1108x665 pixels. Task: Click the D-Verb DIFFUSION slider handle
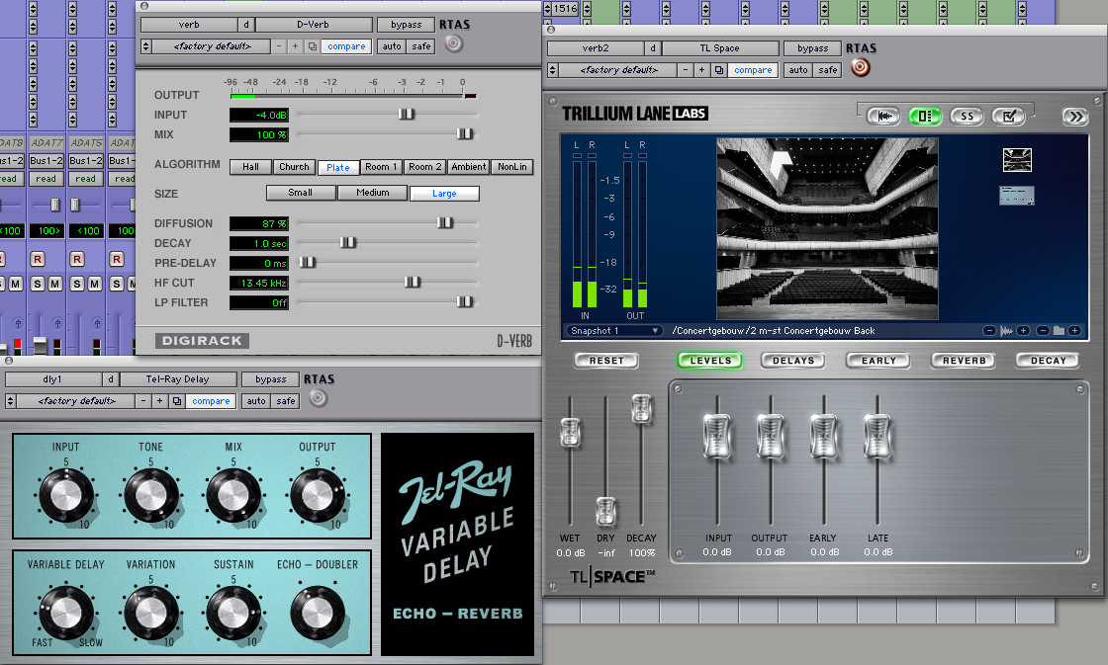[x=444, y=223]
